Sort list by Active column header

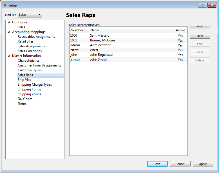click(x=180, y=30)
